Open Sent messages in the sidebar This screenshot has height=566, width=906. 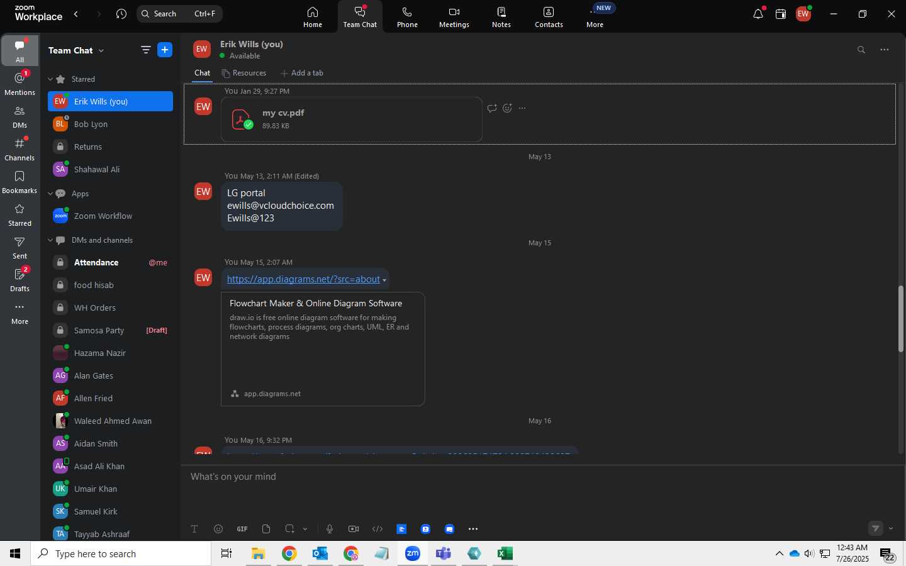(x=20, y=247)
